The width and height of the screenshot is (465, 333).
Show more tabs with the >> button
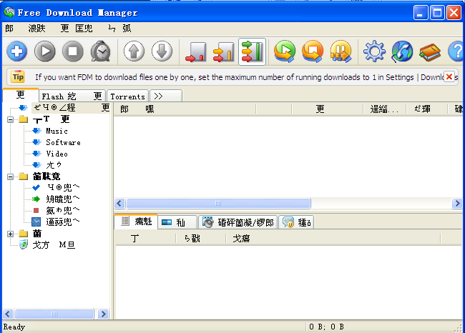tap(166, 96)
